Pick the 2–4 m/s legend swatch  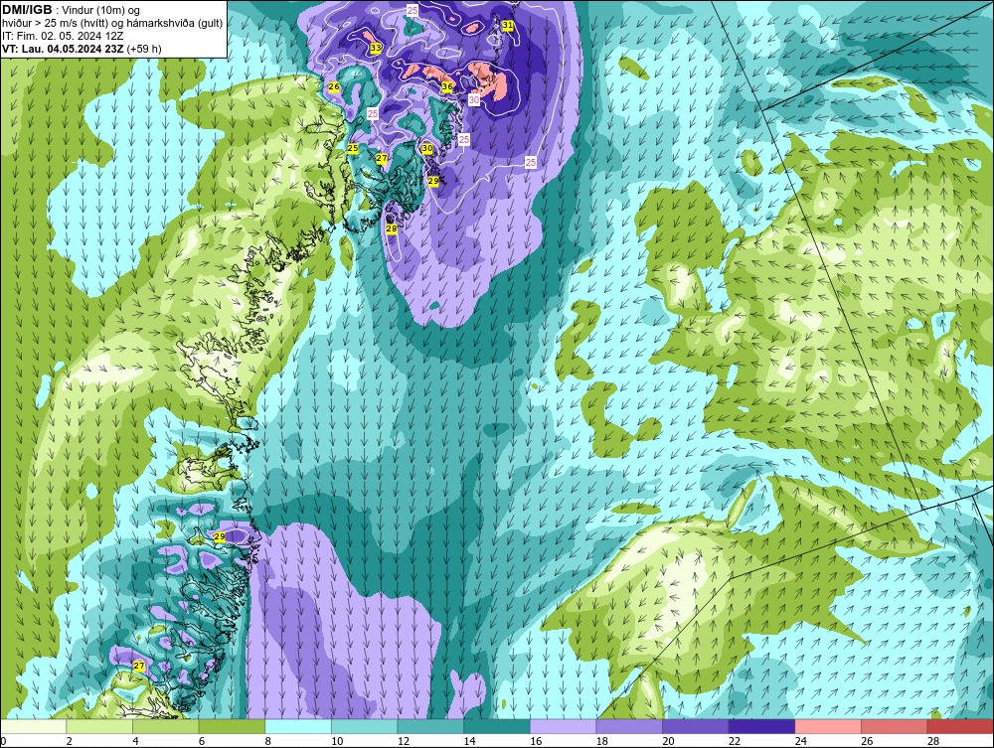99,726
